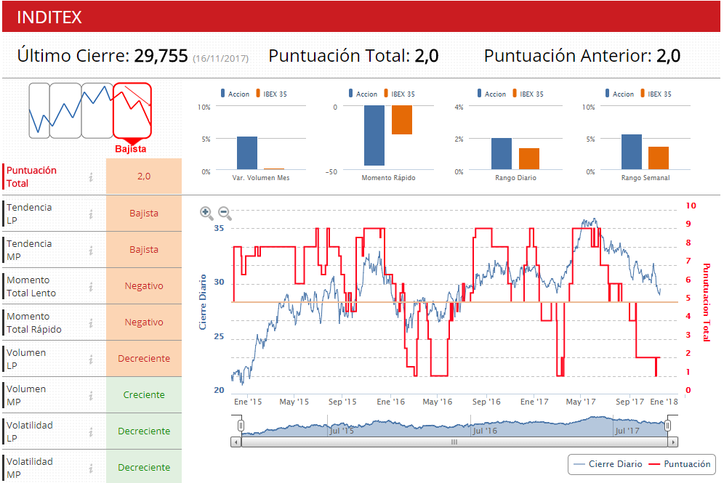Viewport: 724px width, 483px height.
Task: Click the blue Accion bar in Var. Volumen Mes
Action: pyautogui.click(x=247, y=153)
